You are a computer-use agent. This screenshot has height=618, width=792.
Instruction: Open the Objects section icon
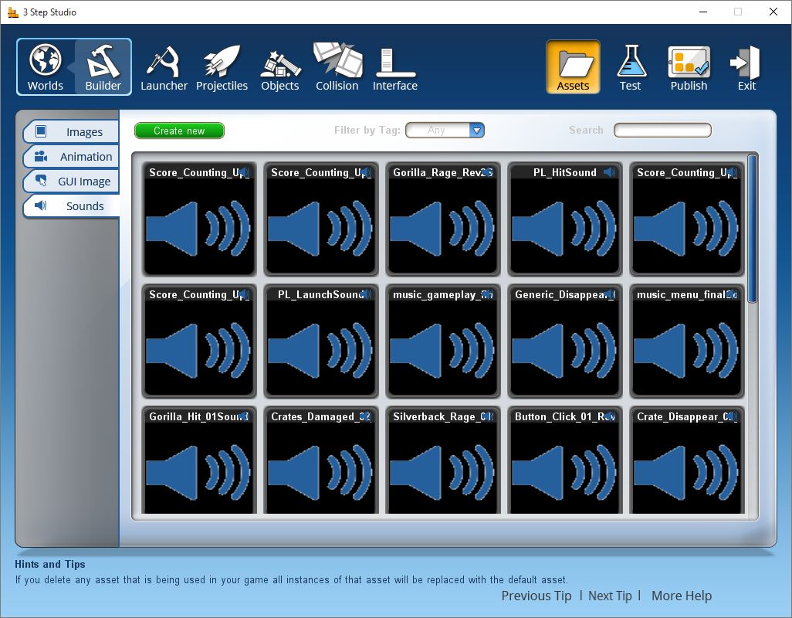[x=280, y=63]
